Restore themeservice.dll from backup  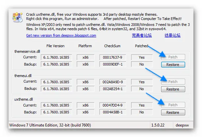pyautogui.click(x=173, y=65)
